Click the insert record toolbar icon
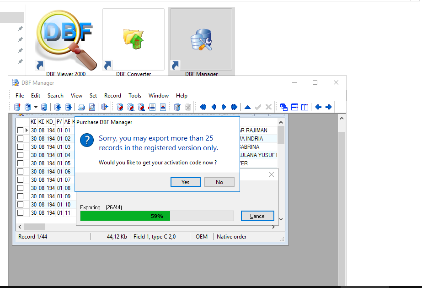The height and width of the screenshot is (288, 422). click(152, 107)
